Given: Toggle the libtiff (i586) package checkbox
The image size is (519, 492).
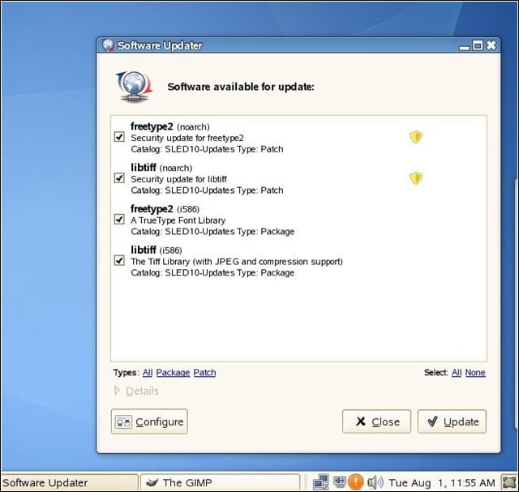Looking at the screenshot, I should tap(119, 260).
